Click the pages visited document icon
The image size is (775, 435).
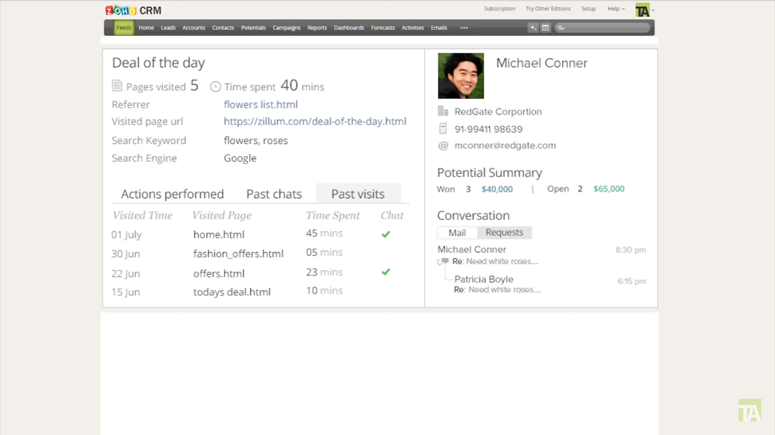pos(117,86)
